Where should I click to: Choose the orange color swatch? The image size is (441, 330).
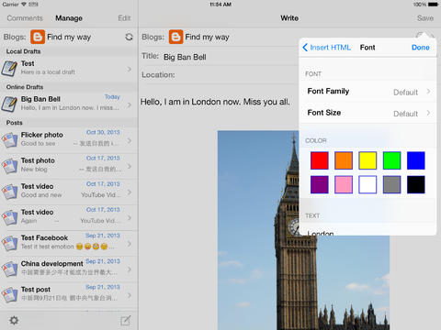click(x=344, y=160)
